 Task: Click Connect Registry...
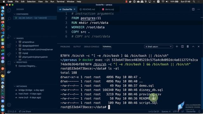(x=28, y=66)
